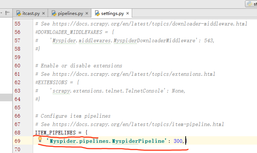Click the item-pipeline.html URL comment
This screenshot has height=153, width=257.
point(130,124)
